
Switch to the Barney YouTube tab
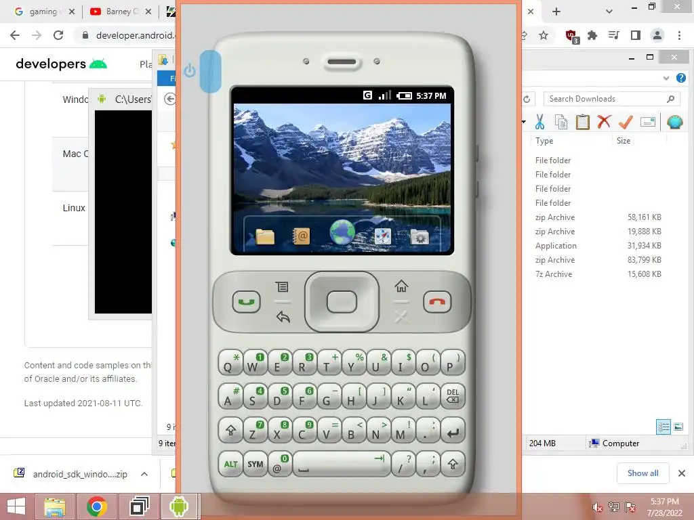tap(119, 12)
